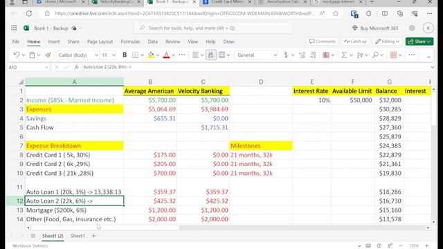
Task: Click the Find magnifier icon
Action: click(375, 55)
